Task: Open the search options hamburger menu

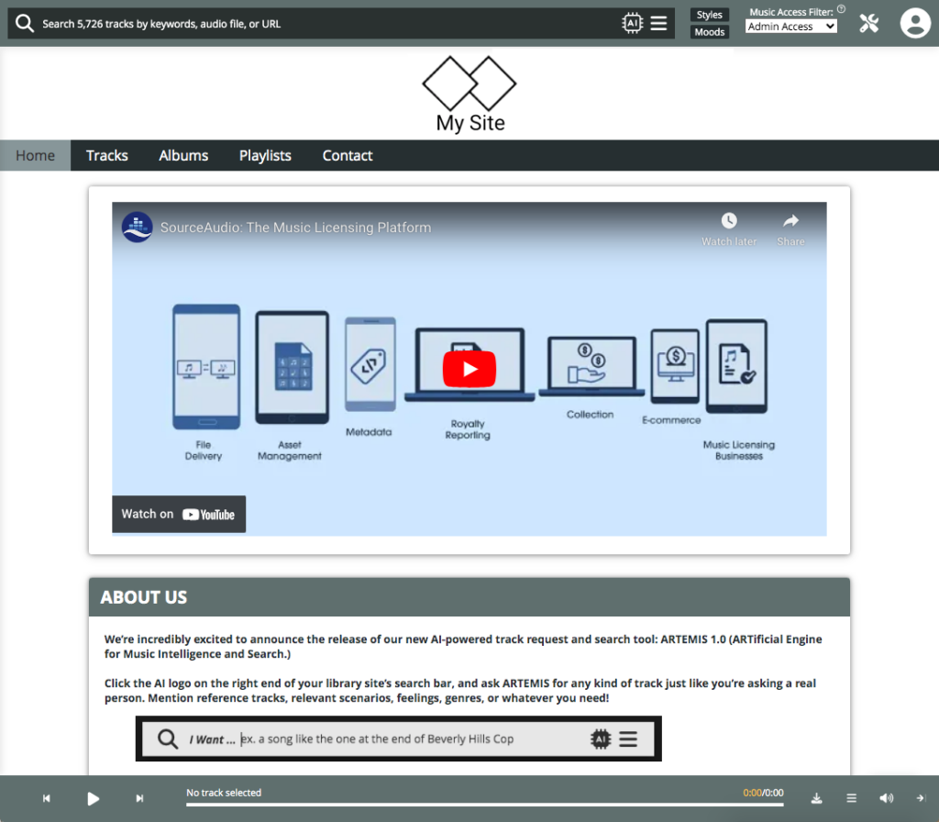Action: [x=658, y=23]
